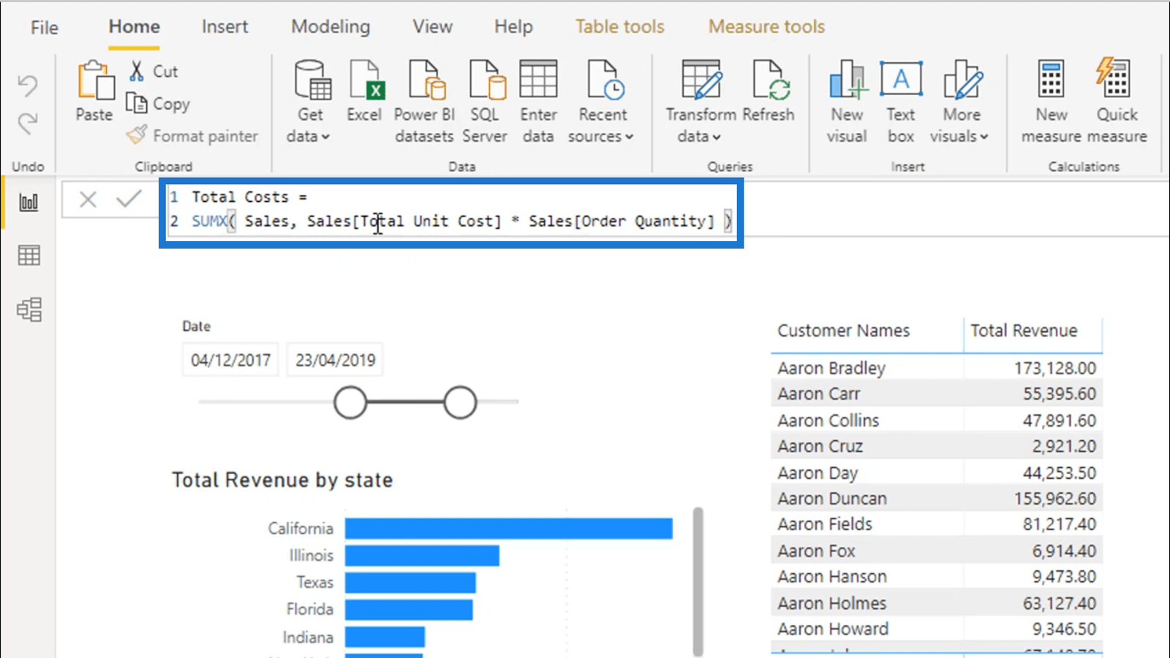Select the Texas bar
This screenshot has height=658, width=1170.
point(410,583)
